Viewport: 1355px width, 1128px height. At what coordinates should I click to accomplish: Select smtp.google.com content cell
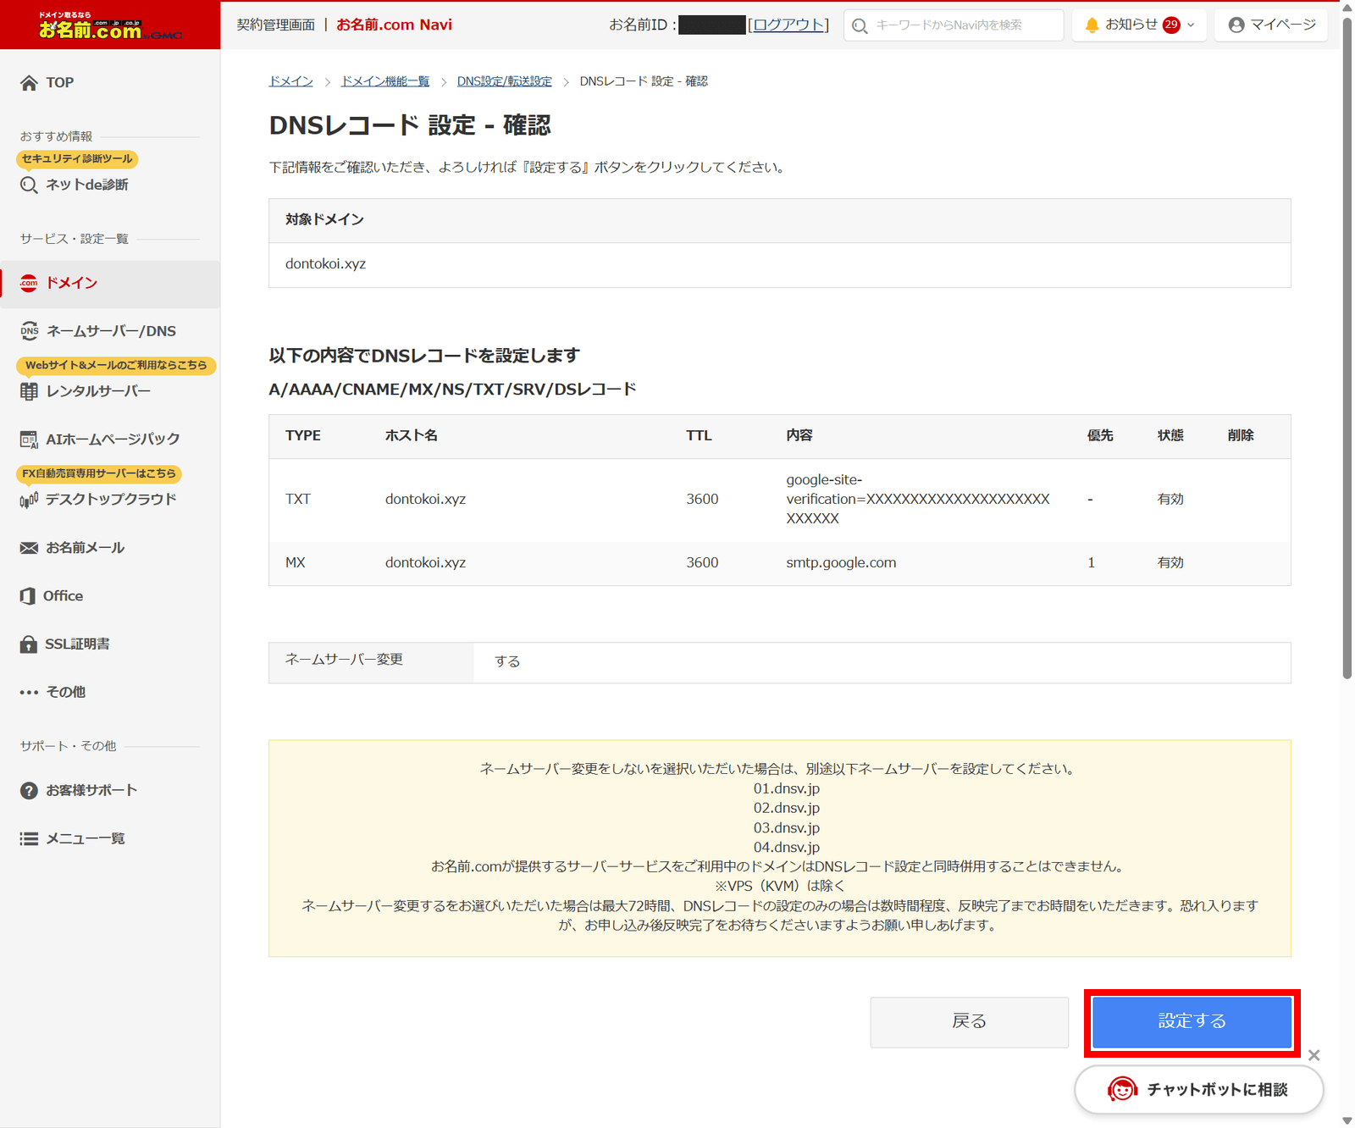pyautogui.click(x=841, y=563)
